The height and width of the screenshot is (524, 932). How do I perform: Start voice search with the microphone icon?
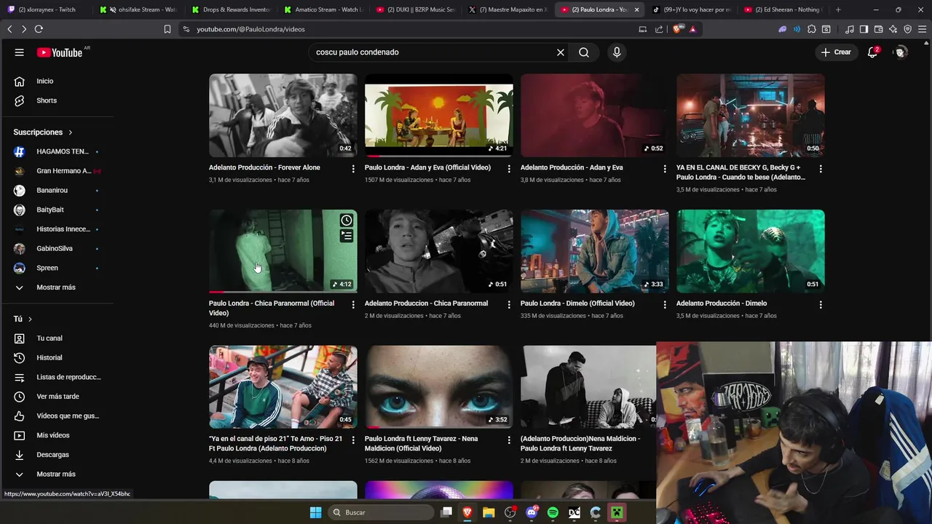click(617, 52)
